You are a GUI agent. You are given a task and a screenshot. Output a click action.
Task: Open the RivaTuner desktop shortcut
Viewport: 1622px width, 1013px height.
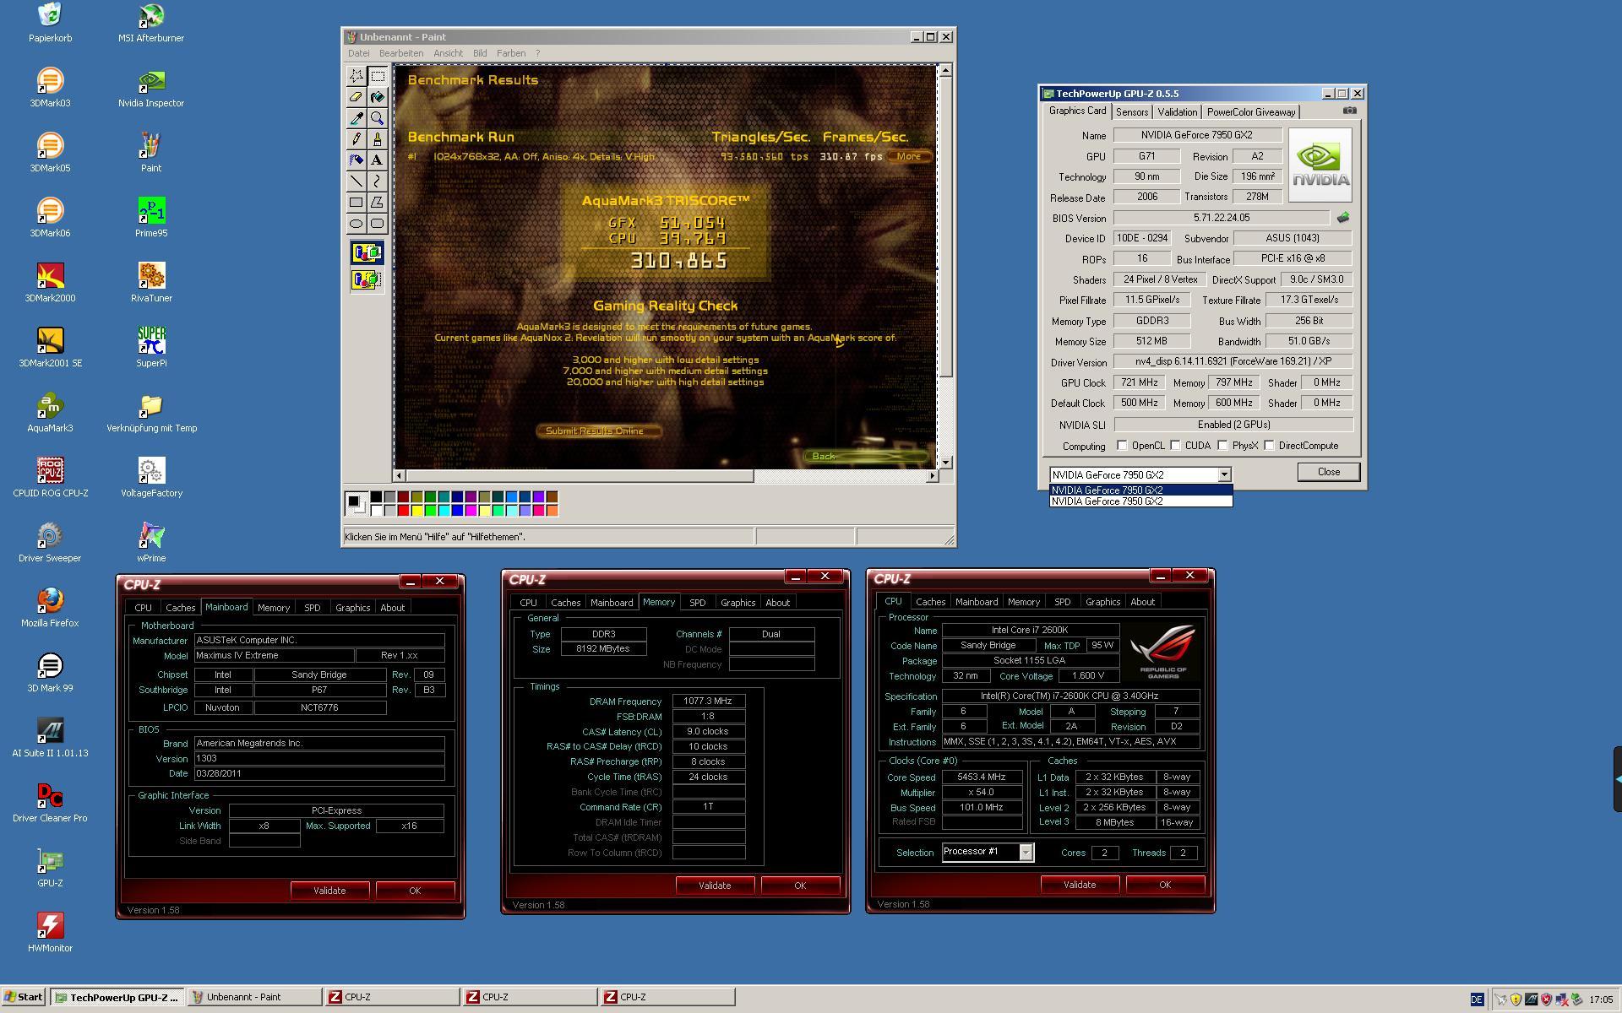151,283
